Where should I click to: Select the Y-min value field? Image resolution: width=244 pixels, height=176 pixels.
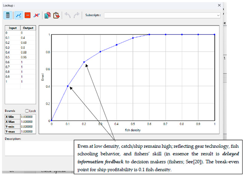28,126
